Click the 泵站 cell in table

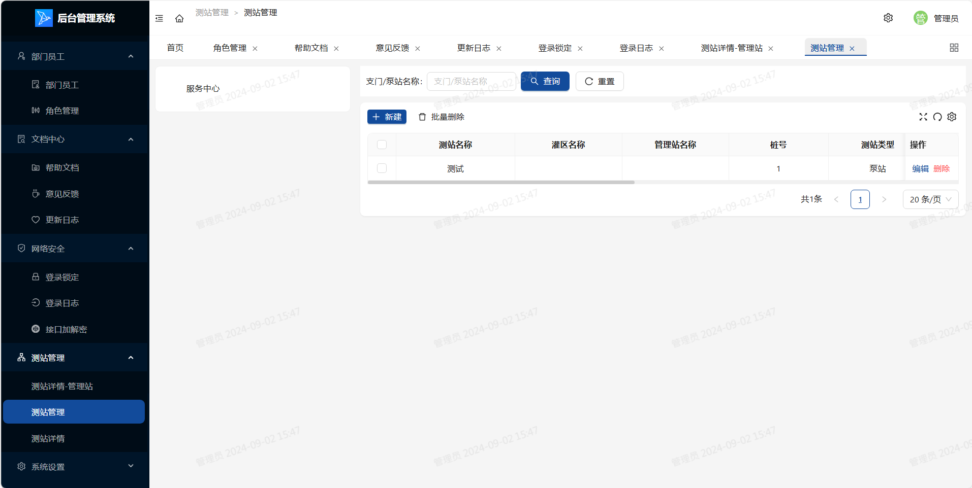(x=877, y=168)
